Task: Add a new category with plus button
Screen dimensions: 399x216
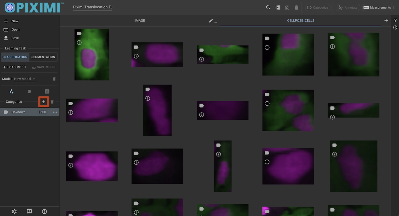Action: click(x=44, y=102)
